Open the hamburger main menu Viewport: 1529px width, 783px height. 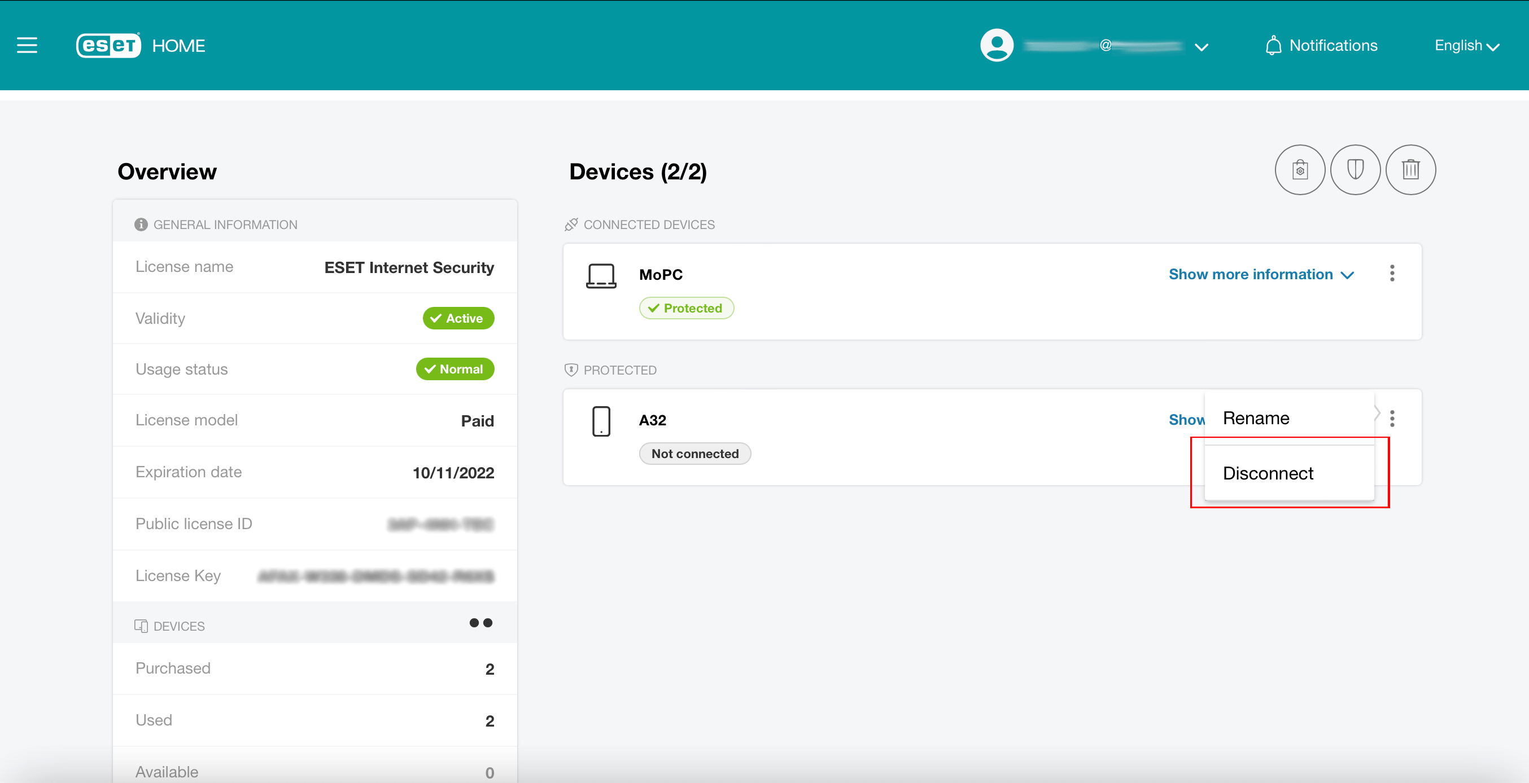[x=27, y=46]
